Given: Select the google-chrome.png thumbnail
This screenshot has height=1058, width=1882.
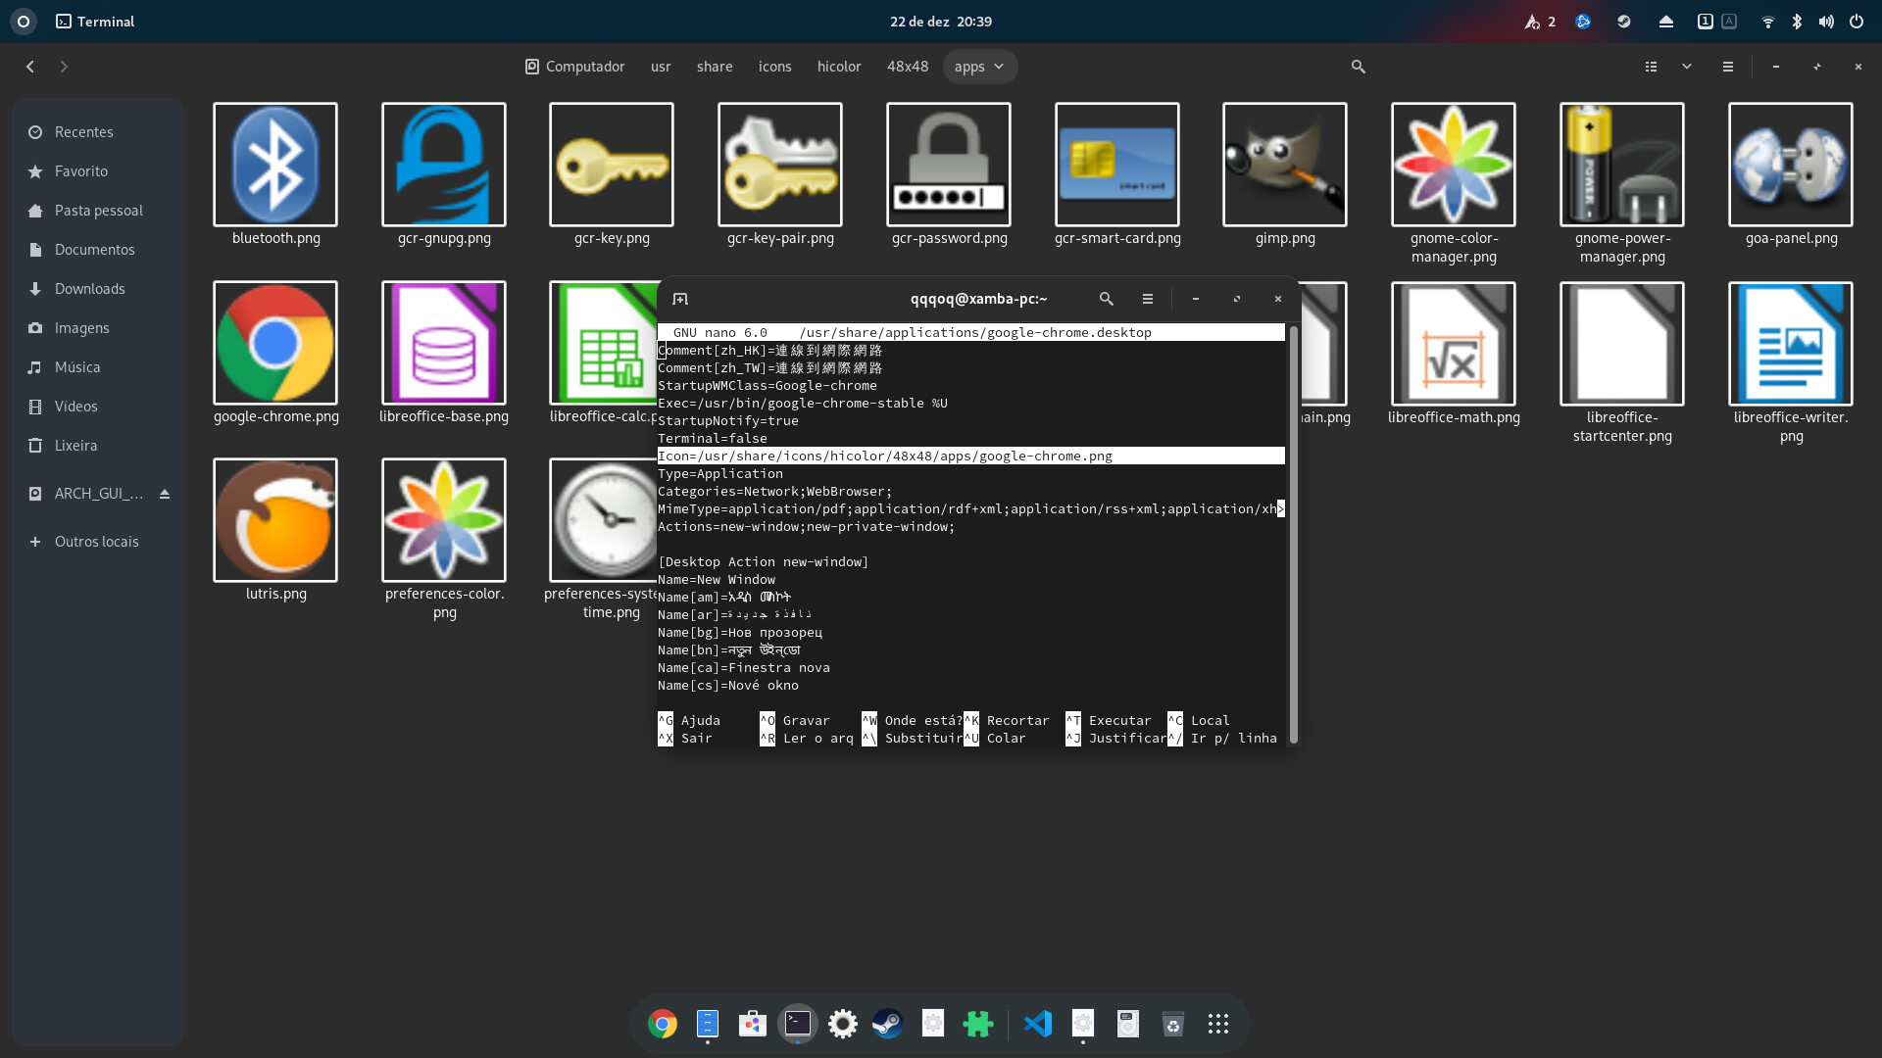Looking at the screenshot, I should tap(275, 343).
